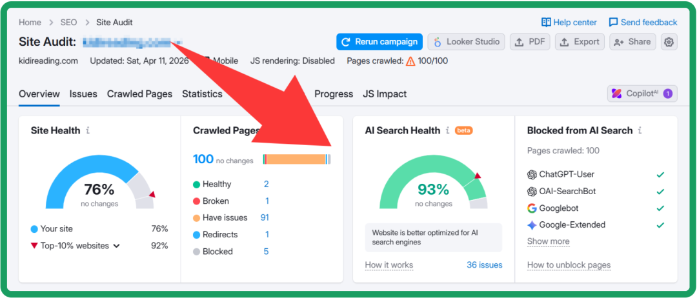Open Have issues count 91
Screen dimensions: 697x298
(265, 217)
